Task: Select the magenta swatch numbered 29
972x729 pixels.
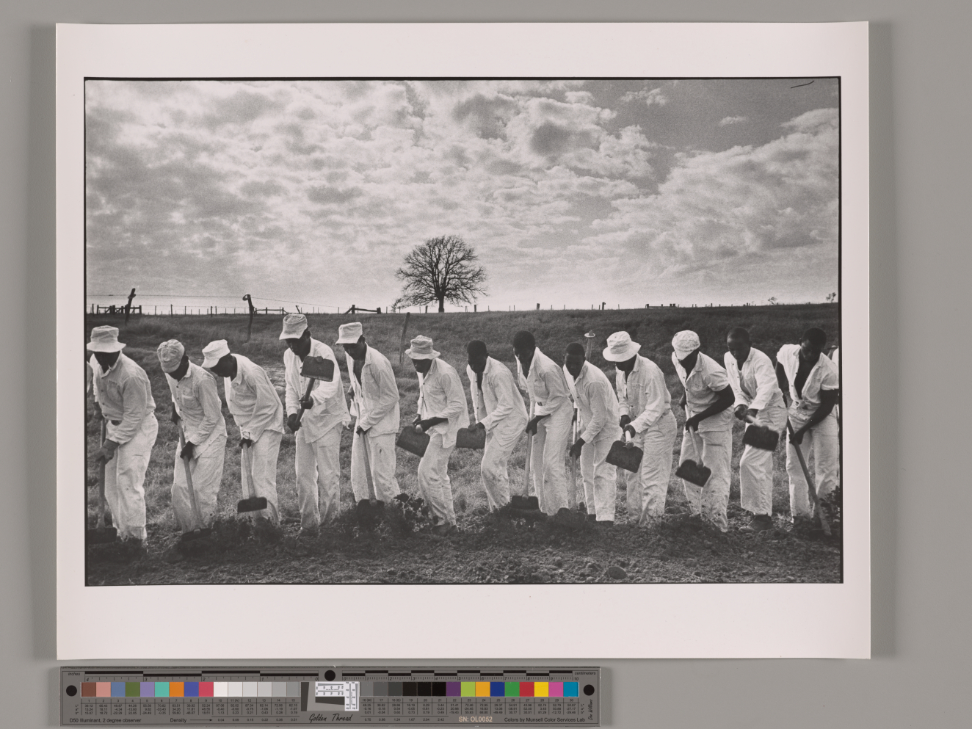Action: point(556,689)
